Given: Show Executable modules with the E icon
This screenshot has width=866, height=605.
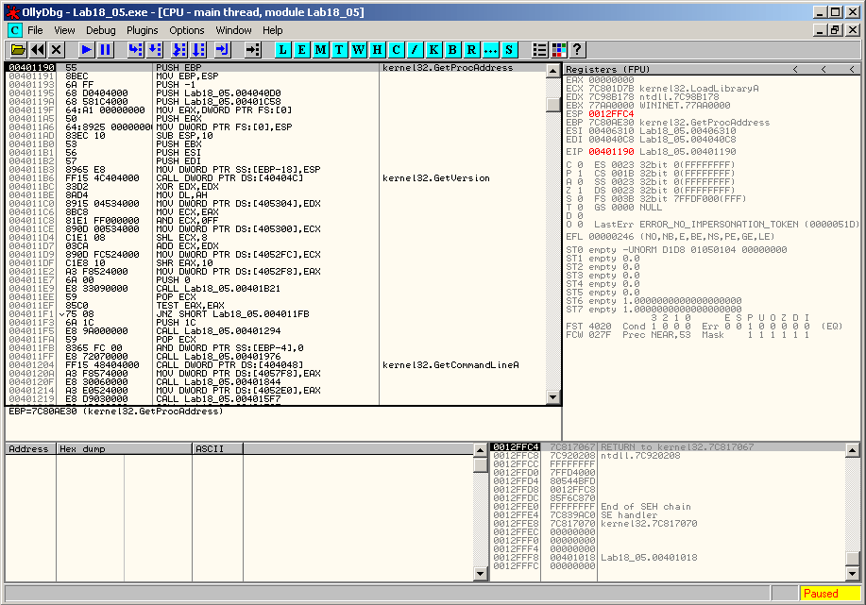Looking at the screenshot, I should (x=302, y=49).
